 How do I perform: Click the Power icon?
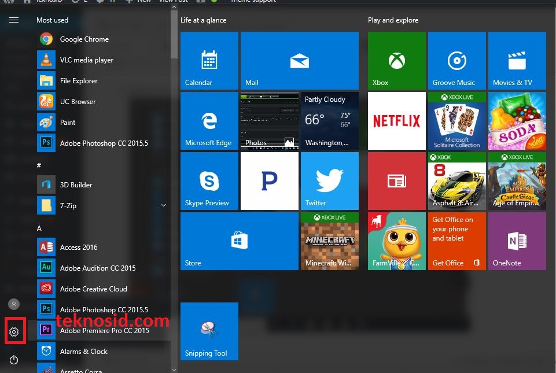pyautogui.click(x=14, y=360)
